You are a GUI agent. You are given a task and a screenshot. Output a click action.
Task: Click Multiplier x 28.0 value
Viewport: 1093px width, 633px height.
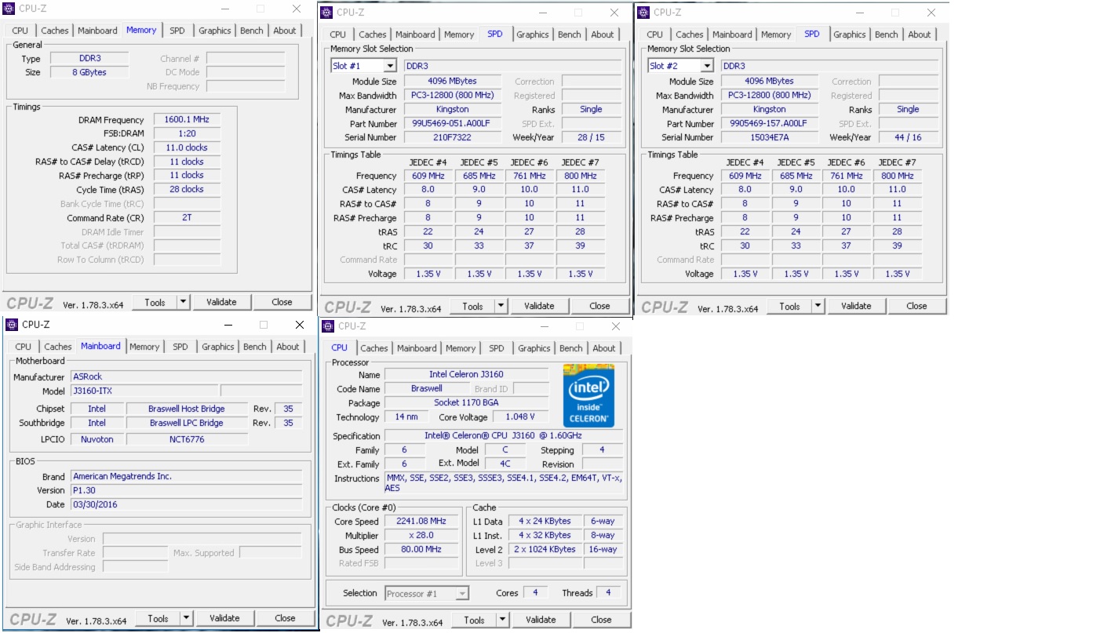(x=421, y=536)
